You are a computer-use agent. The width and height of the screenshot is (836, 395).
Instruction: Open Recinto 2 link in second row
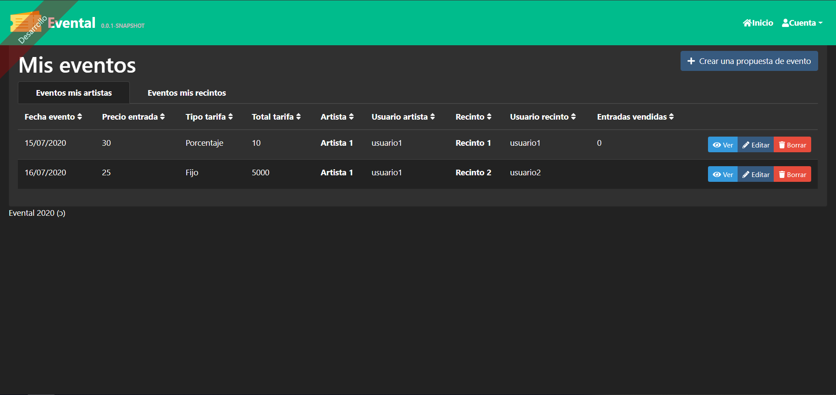click(x=473, y=173)
